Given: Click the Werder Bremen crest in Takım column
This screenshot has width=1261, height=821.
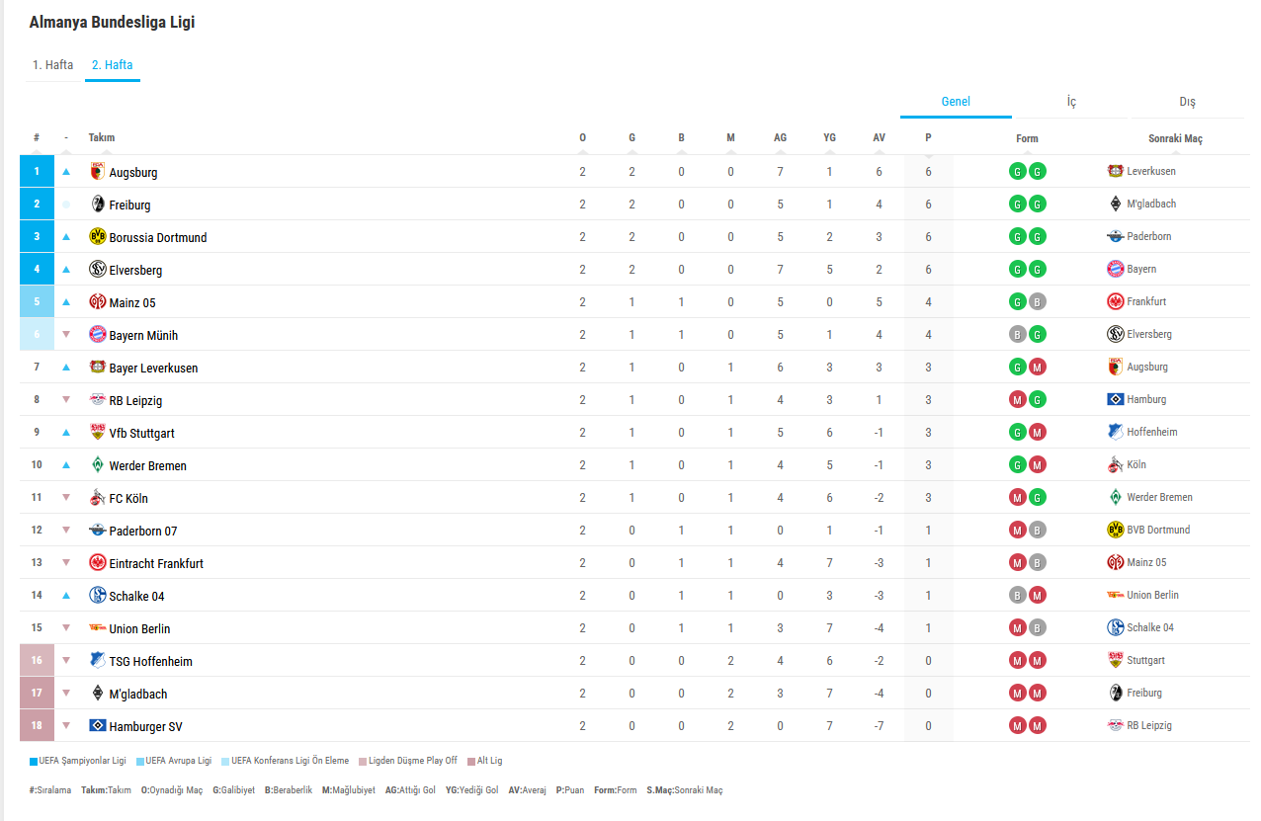Looking at the screenshot, I should click(x=97, y=464).
